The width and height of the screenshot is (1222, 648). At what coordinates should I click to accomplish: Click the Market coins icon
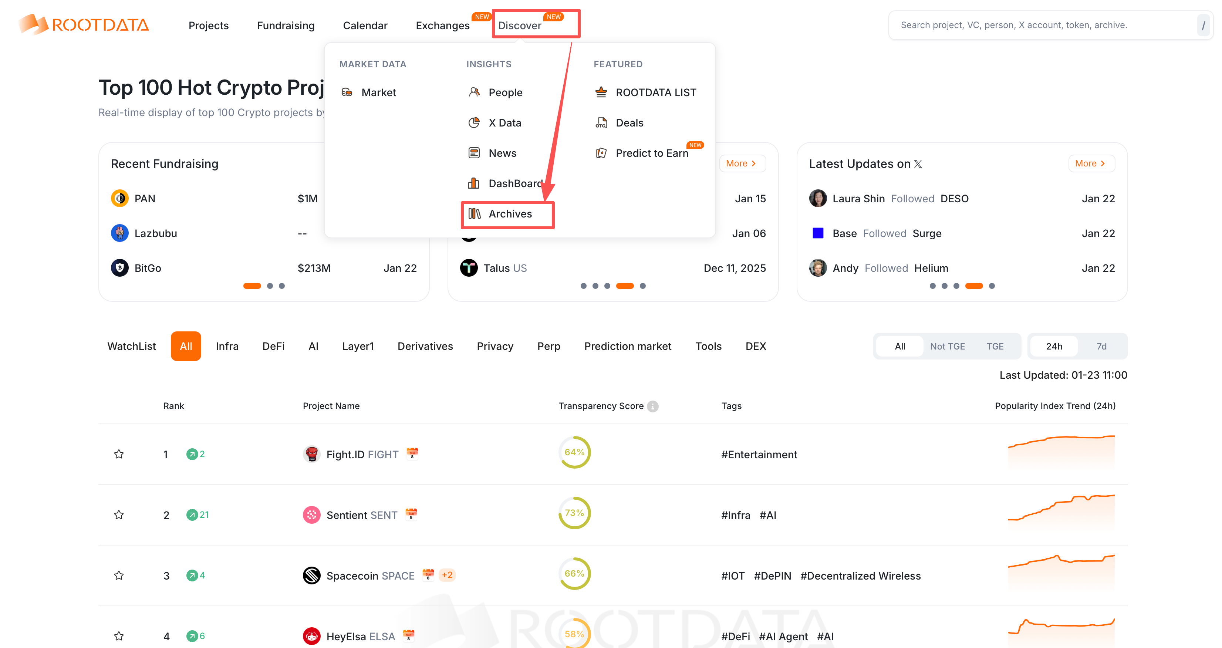(x=347, y=92)
